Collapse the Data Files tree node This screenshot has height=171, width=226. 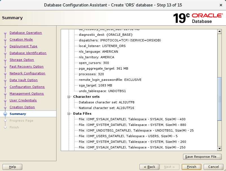point(69,114)
